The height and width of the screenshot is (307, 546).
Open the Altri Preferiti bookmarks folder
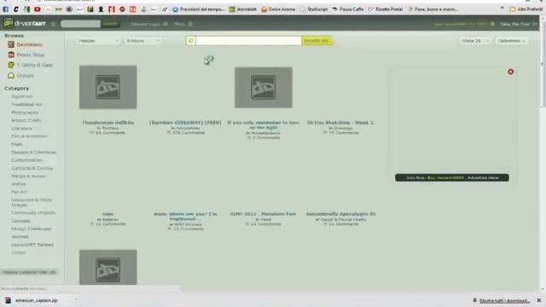click(x=526, y=9)
